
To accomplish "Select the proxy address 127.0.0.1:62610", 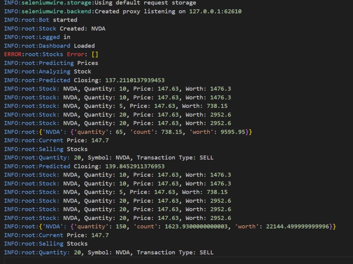I will click(x=215, y=11).
